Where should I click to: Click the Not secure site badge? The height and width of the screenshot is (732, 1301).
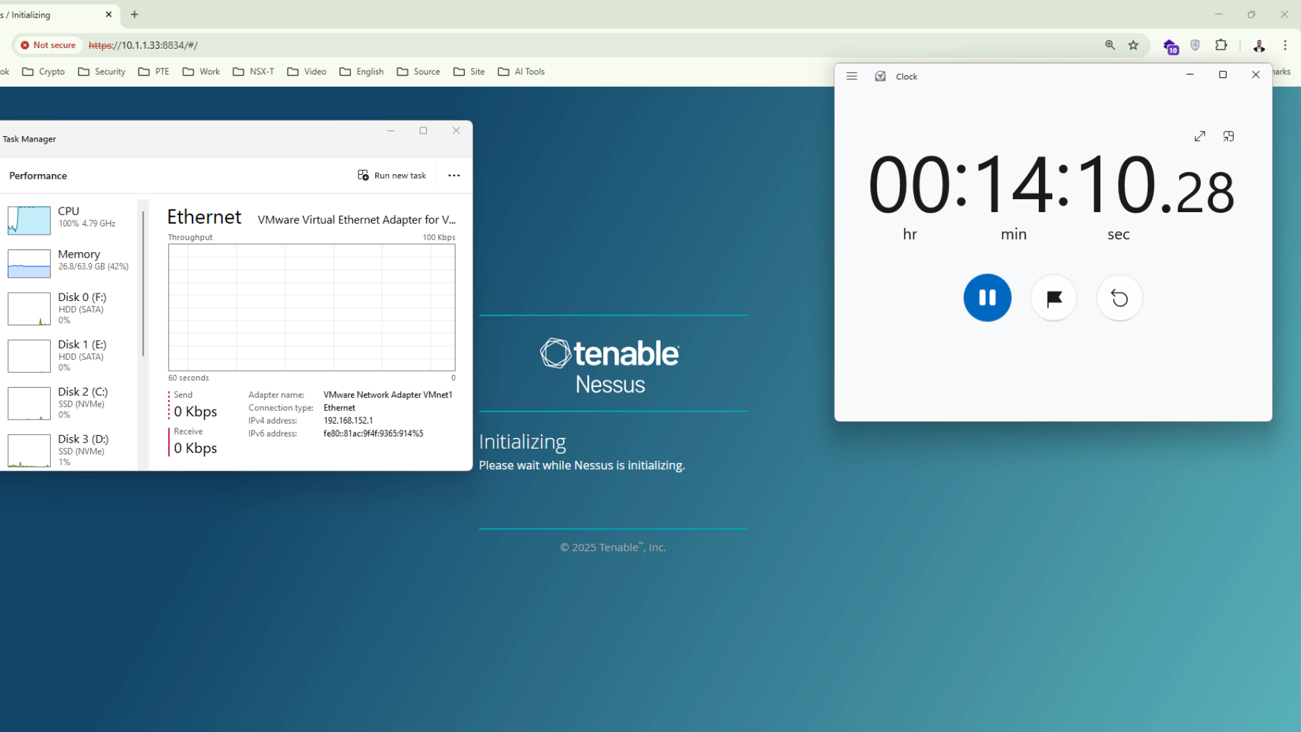48,45
